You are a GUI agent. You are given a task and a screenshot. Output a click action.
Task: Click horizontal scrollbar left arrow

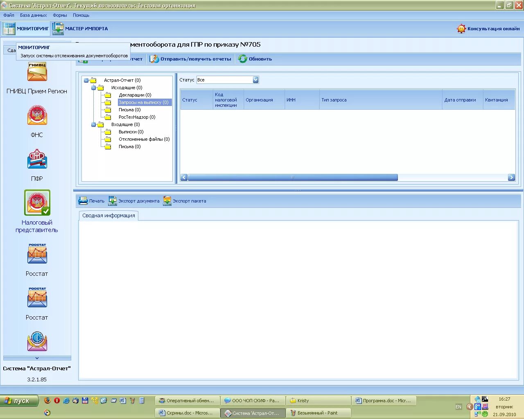(184, 177)
